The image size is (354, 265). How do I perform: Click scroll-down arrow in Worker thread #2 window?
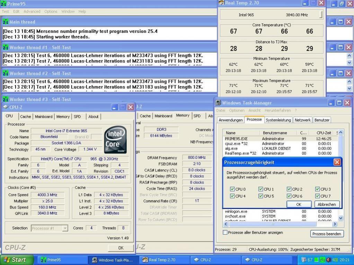349,88
